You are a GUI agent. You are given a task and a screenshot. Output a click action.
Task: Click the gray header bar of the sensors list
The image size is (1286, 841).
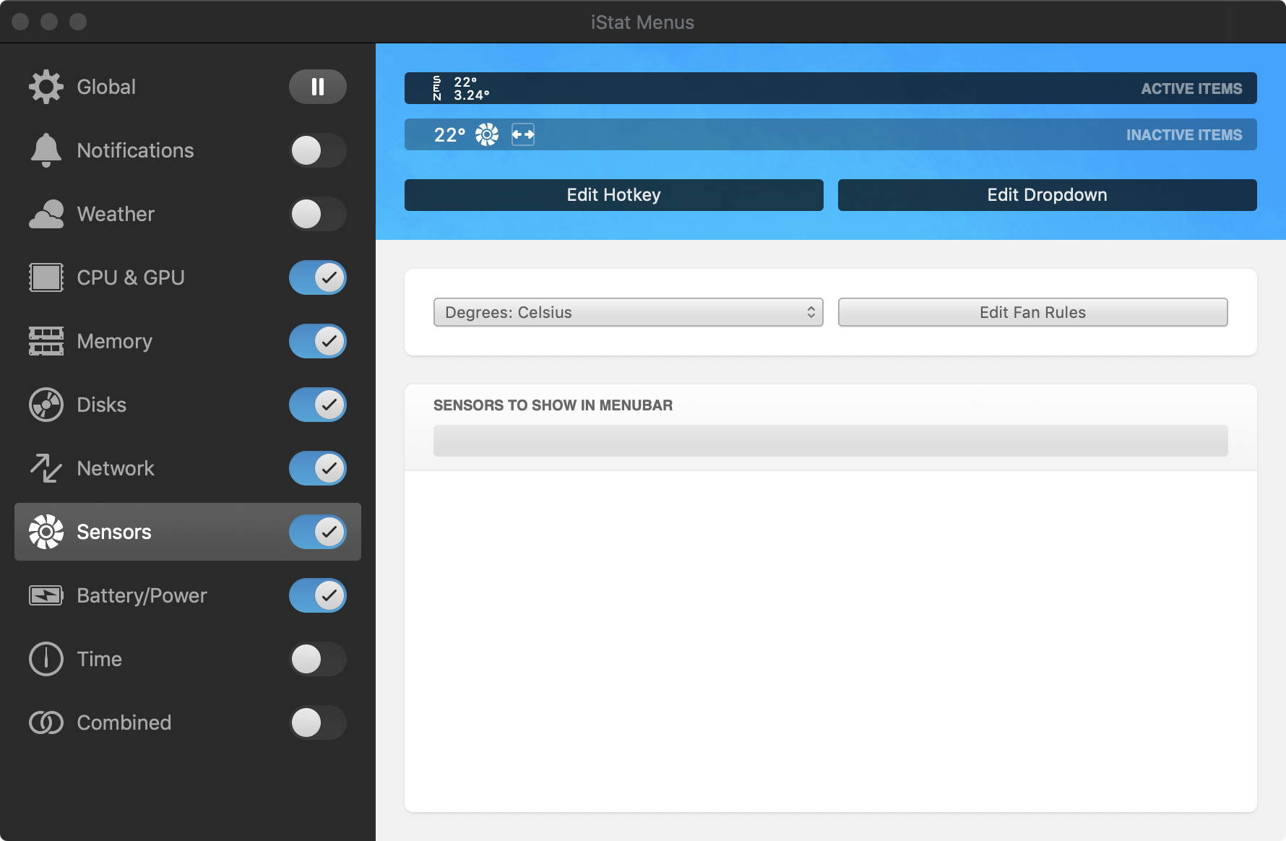(831, 441)
